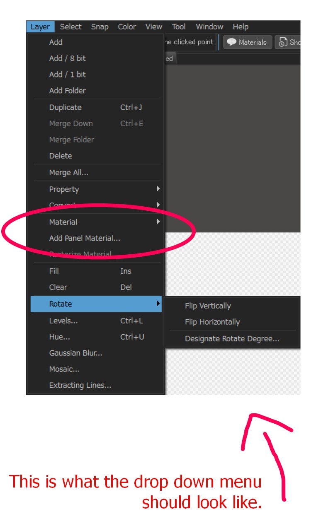The height and width of the screenshot is (526, 311).
Task: Open the Rotate submenu entry
Action: point(61,304)
